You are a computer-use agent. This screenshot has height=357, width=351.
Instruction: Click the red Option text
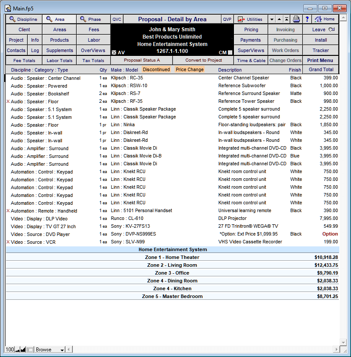(330, 234)
